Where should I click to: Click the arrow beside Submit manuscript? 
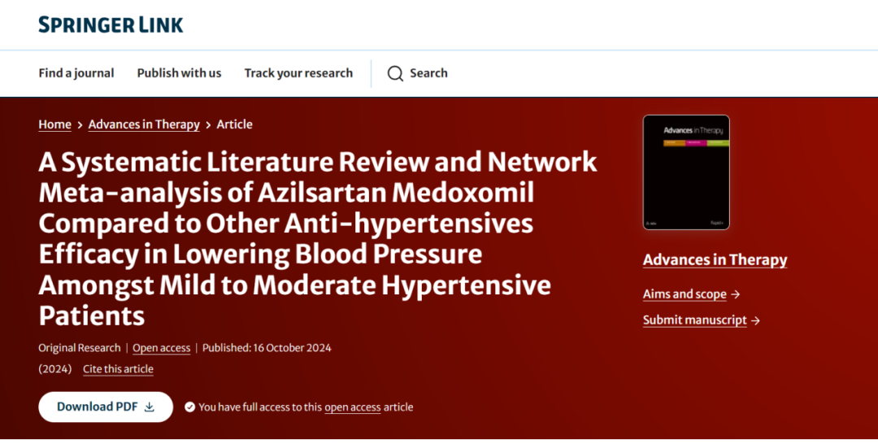click(x=755, y=320)
